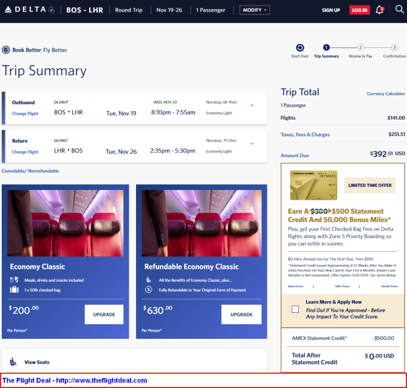Viewport: 407px width, 388px height.
Task: Click the Economy Classic cabin photo
Action: (x=66, y=223)
